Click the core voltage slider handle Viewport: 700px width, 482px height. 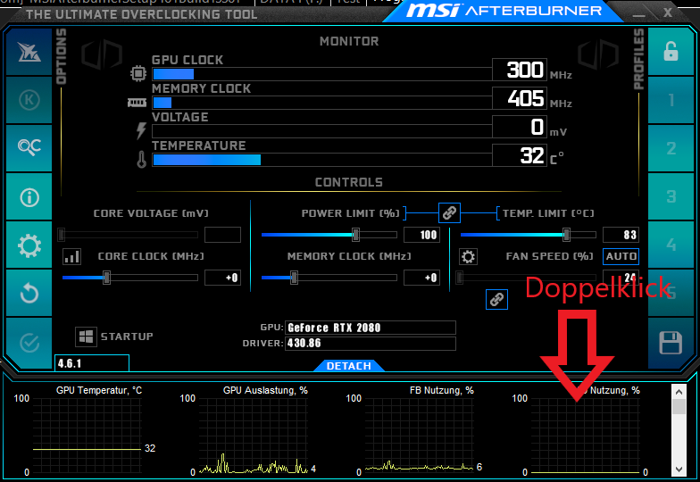coord(62,235)
